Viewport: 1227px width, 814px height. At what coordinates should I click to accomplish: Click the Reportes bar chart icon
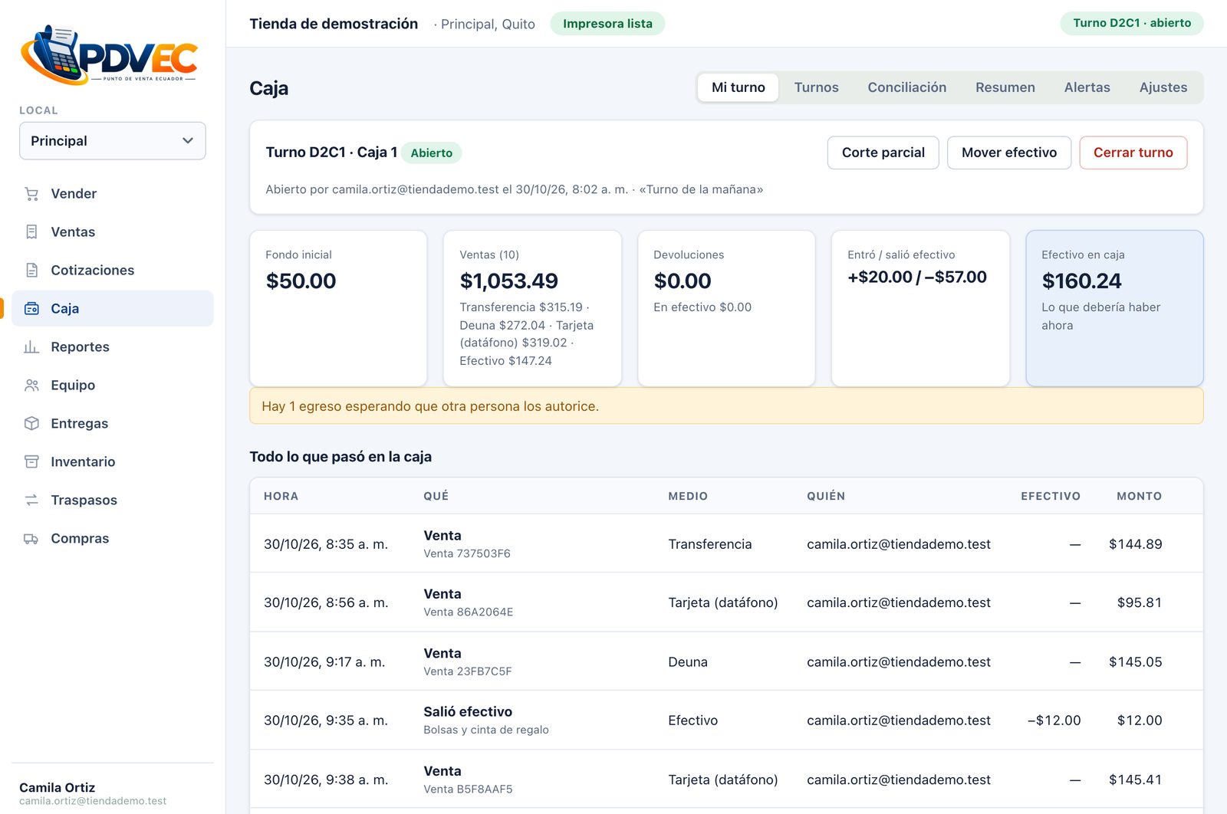click(x=31, y=347)
